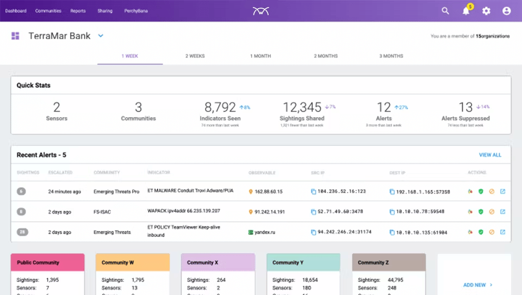Image resolution: width=522 pixels, height=295 pixels.
Task: Click multicolor action icon in Conduit Trovi row
Action: point(470,191)
